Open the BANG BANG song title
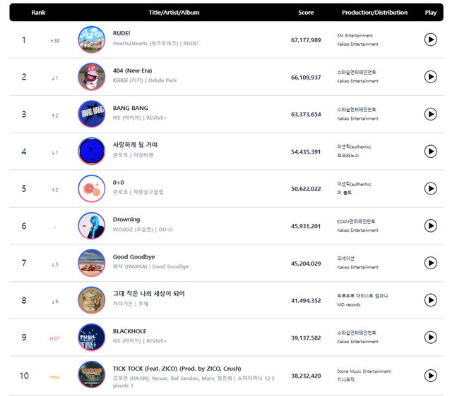This screenshot has width=452, height=396. 131,108
